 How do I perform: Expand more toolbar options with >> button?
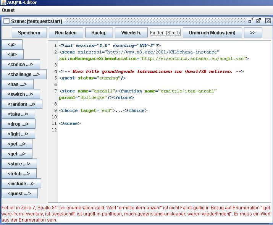(253, 32)
